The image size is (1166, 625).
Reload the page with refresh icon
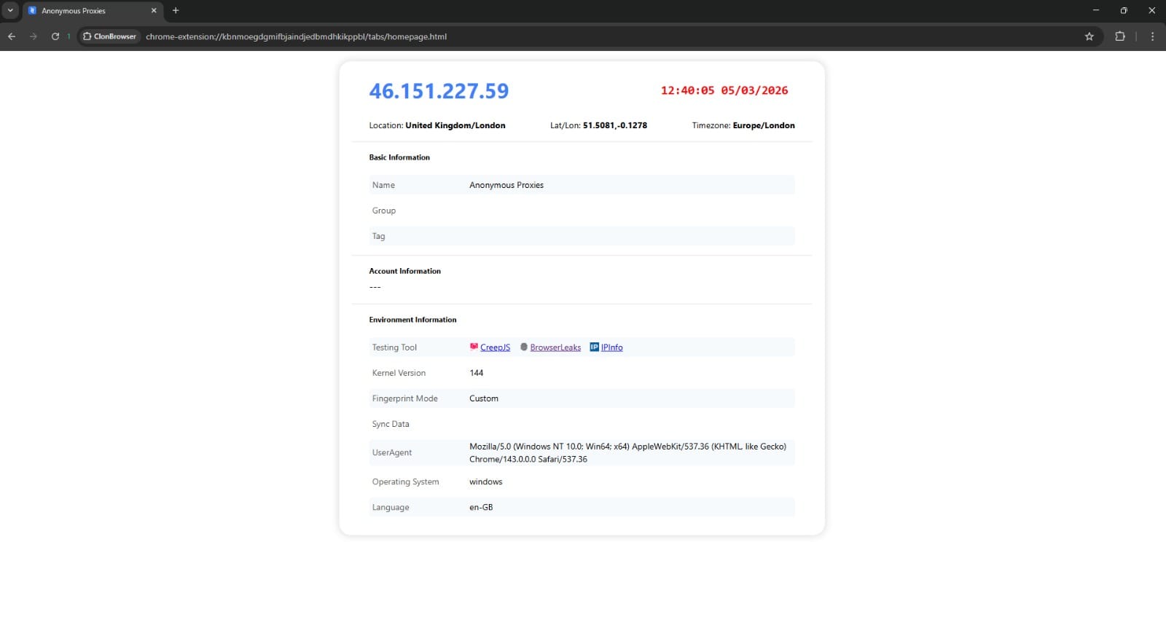click(x=55, y=36)
